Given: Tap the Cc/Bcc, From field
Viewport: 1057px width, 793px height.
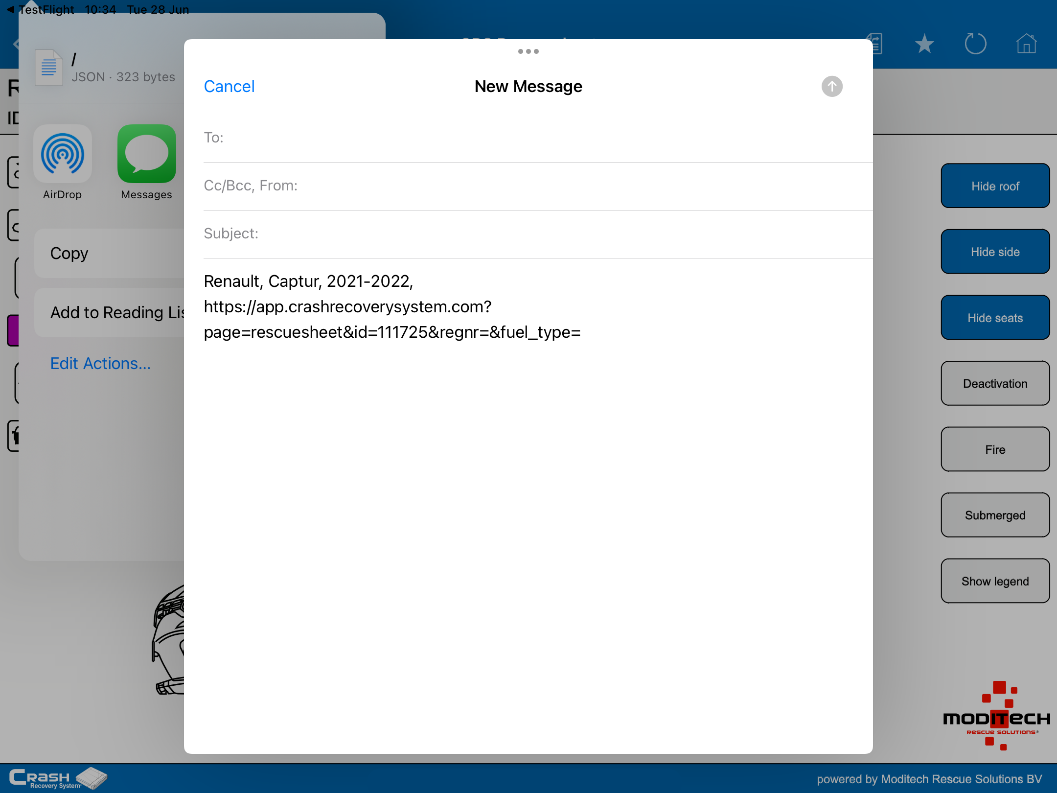Looking at the screenshot, I should click(538, 186).
